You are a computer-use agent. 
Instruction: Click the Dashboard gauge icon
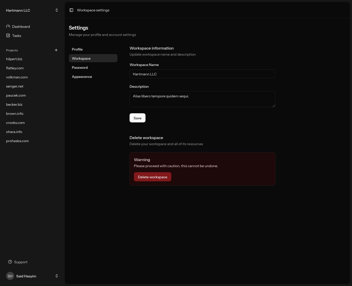coord(8,26)
